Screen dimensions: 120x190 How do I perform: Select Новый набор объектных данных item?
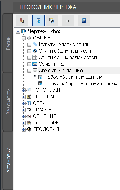pos(81,84)
